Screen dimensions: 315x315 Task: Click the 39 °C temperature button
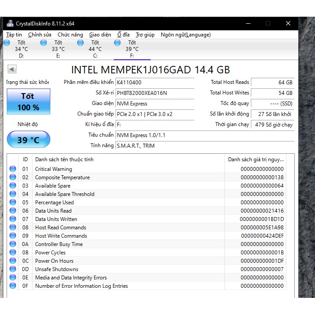(x=29, y=140)
